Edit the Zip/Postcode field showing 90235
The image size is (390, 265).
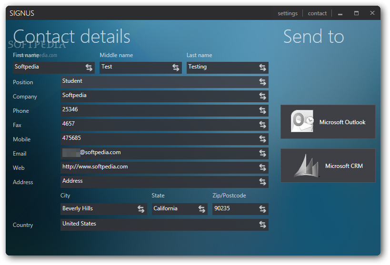[x=240, y=209]
